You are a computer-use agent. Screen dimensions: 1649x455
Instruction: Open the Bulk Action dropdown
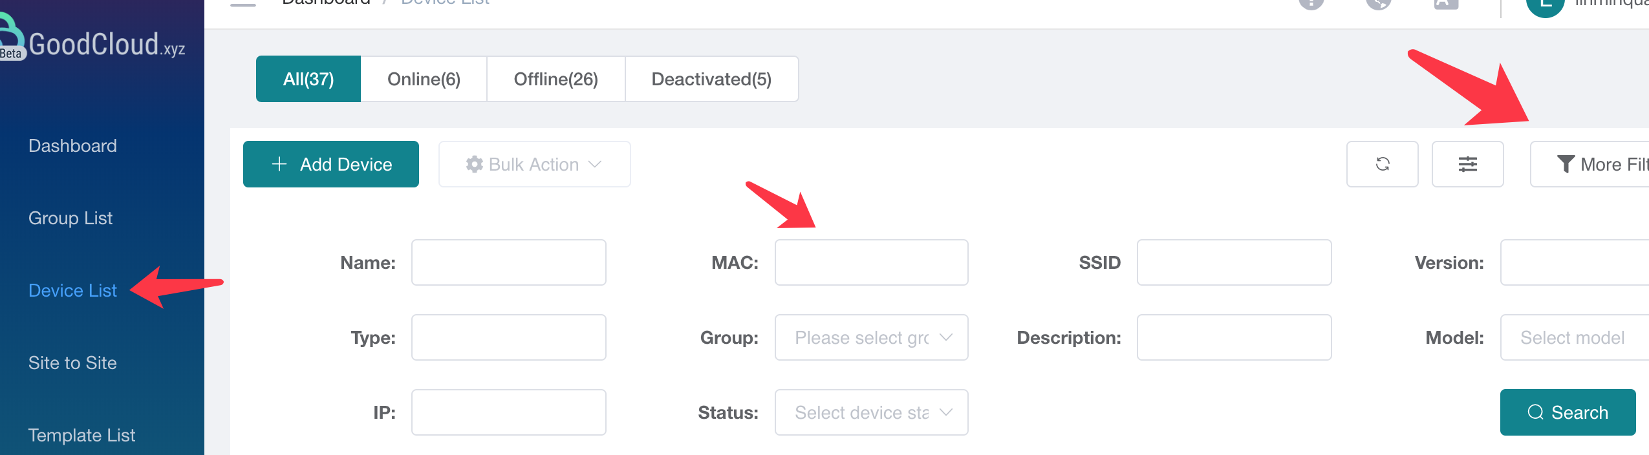click(x=534, y=164)
